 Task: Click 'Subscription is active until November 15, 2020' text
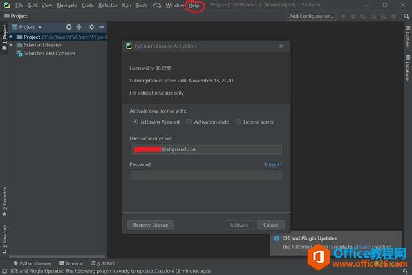pyautogui.click(x=182, y=81)
